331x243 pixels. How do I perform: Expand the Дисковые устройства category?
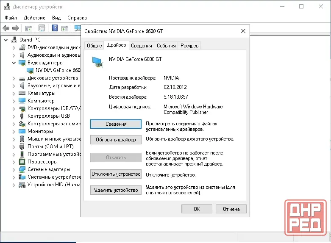(x=14, y=78)
